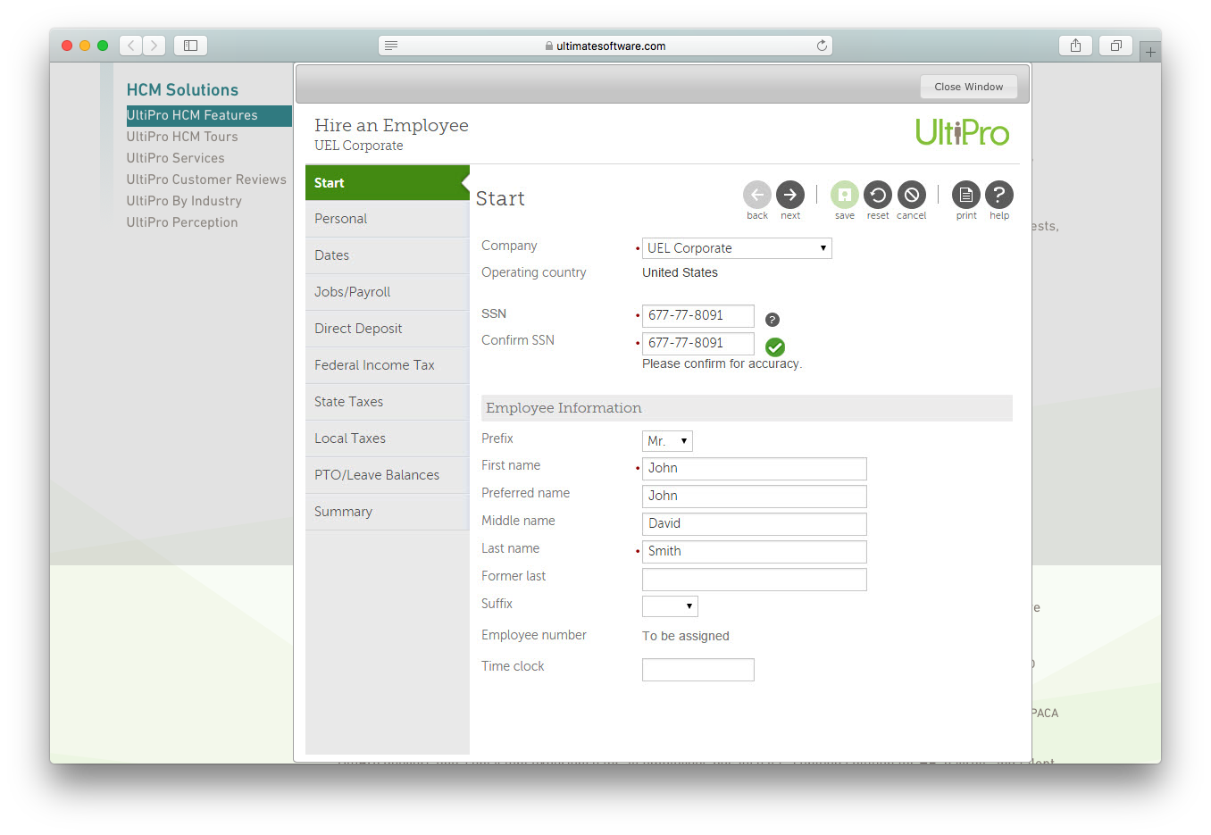Go to the Dates step
1211x835 pixels.
(x=388, y=255)
